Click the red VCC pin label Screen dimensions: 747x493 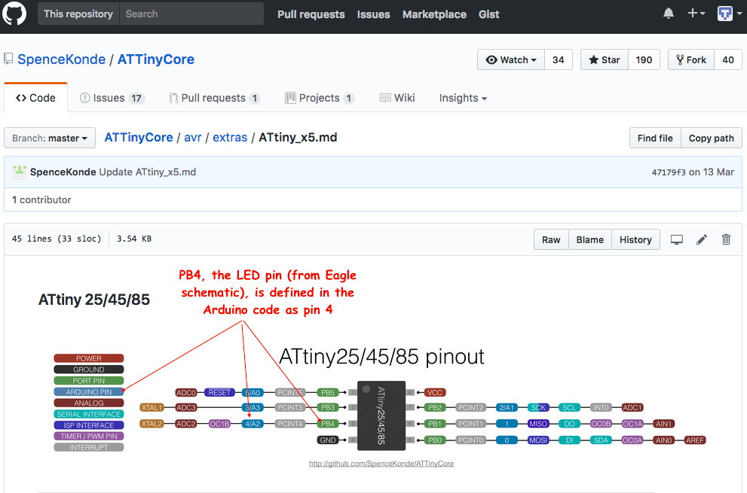click(x=434, y=393)
